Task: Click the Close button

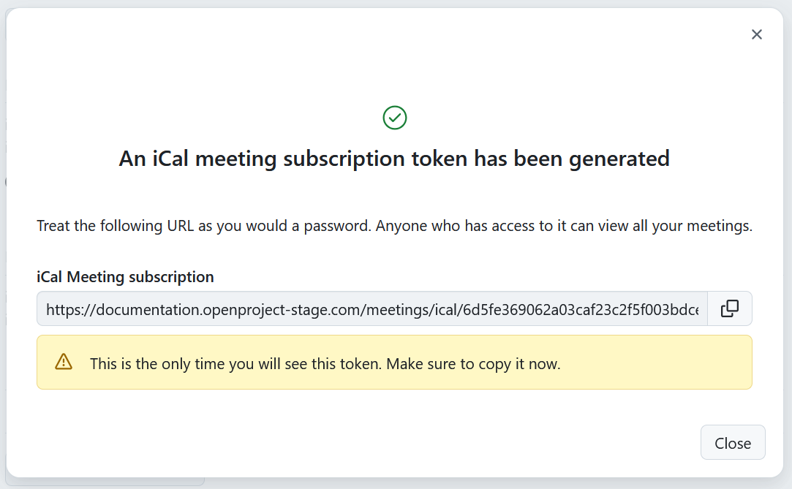Action: [x=733, y=442]
